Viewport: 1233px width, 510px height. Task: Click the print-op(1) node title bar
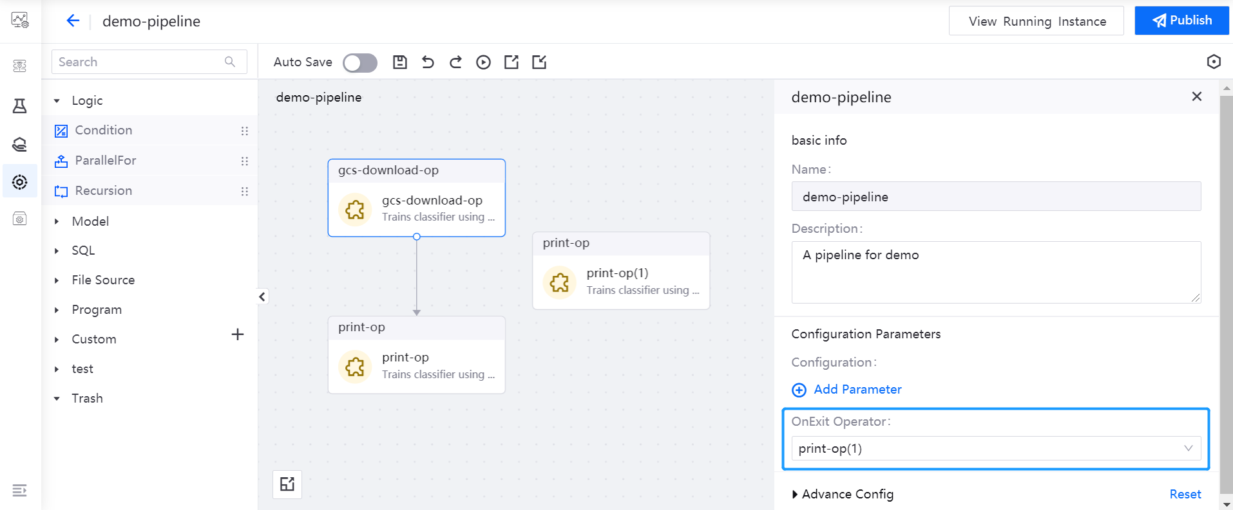(621, 244)
